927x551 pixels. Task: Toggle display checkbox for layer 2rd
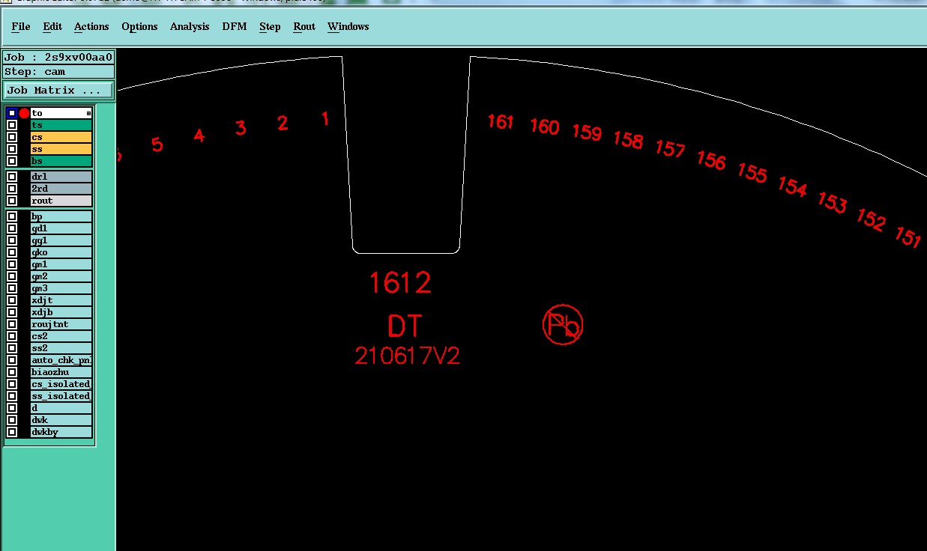point(12,189)
